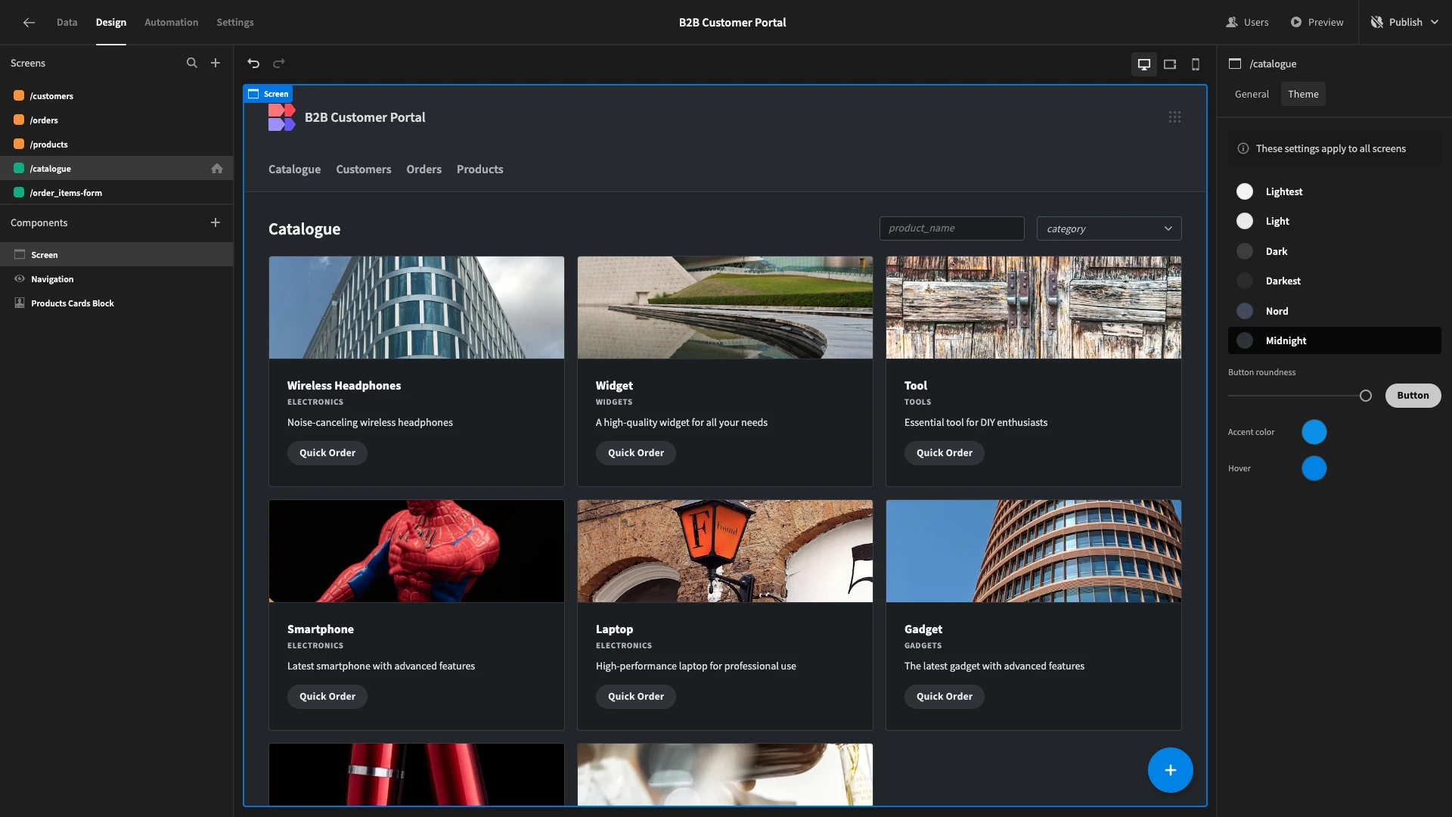Expand the Publish dropdown chevron
Viewport: 1452px width, 817px height.
tap(1435, 22)
